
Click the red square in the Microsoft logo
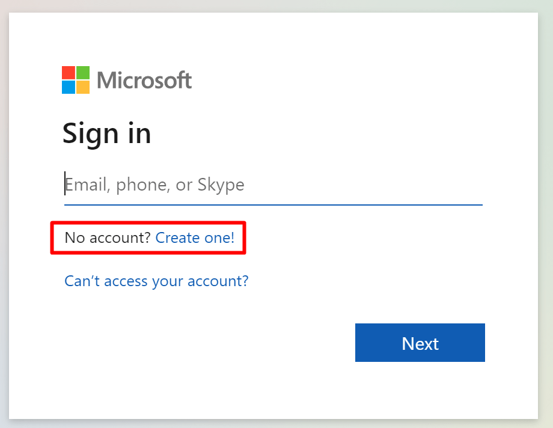click(x=69, y=73)
